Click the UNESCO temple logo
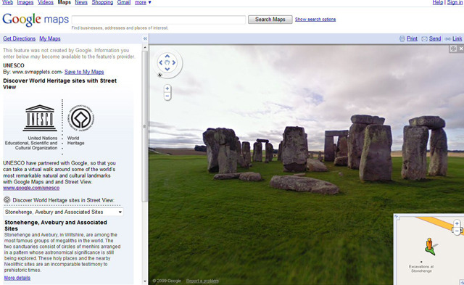Viewport: 464px width, 285px height. click(40, 117)
